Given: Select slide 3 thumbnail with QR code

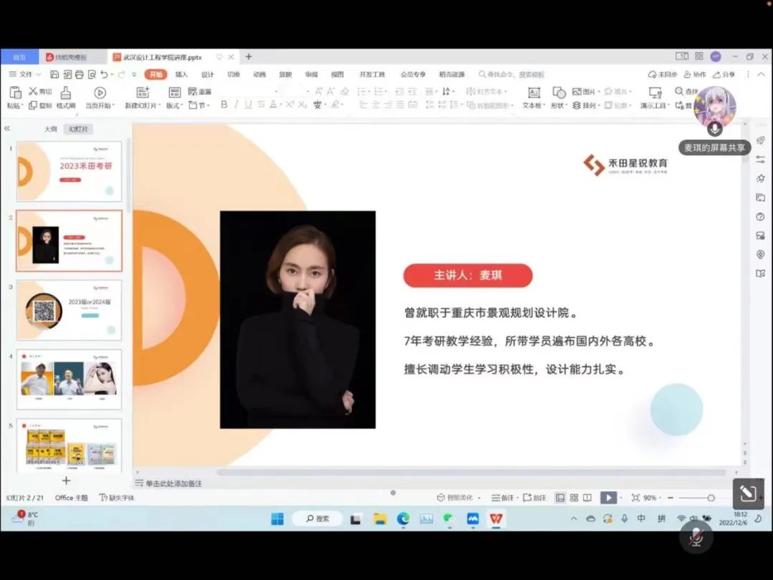Looking at the screenshot, I should pyautogui.click(x=69, y=310).
